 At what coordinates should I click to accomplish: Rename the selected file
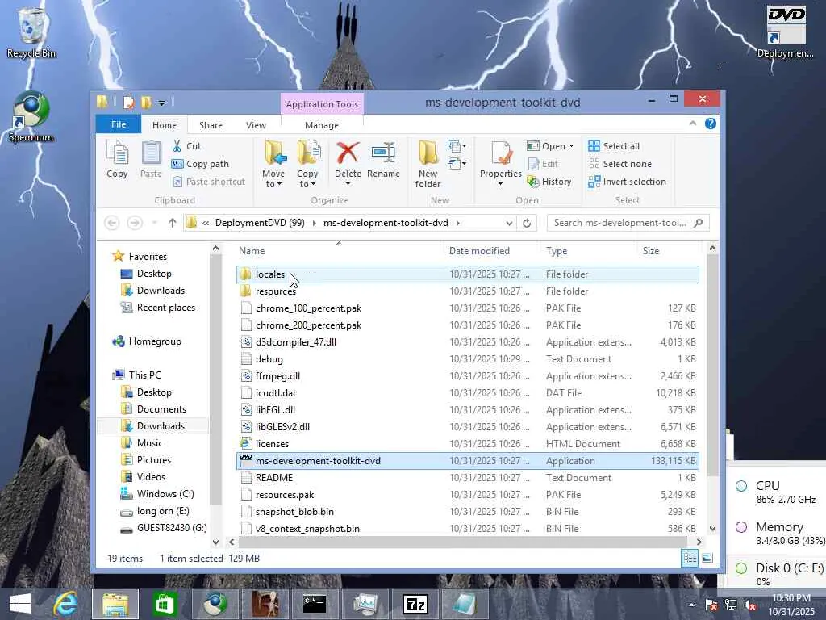tap(383, 159)
